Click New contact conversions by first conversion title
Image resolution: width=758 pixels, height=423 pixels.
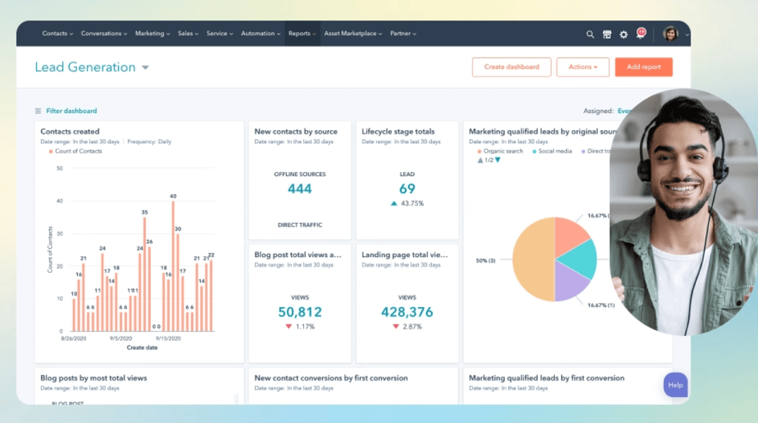tap(331, 378)
